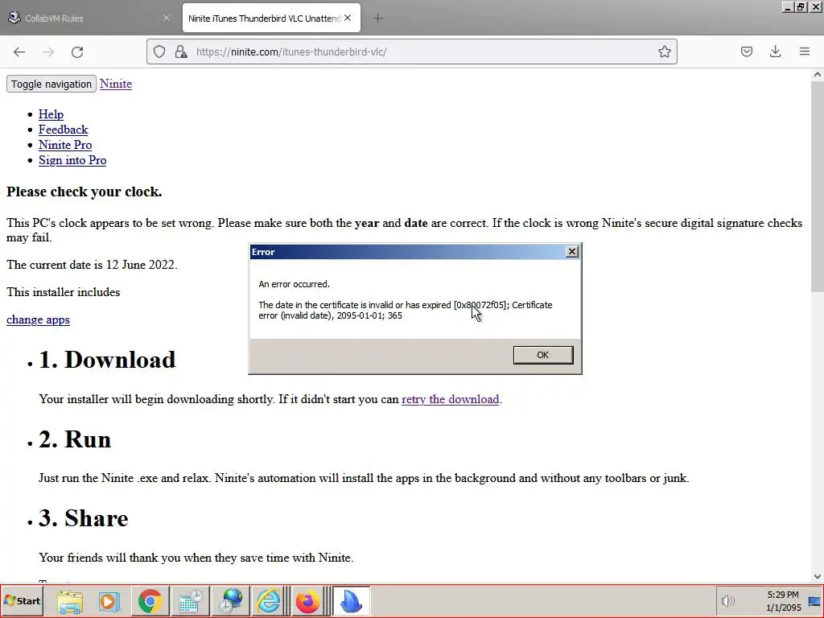Close the CollabVM Rules tab
This screenshot has width=824, height=618.
tap(166, 18)
